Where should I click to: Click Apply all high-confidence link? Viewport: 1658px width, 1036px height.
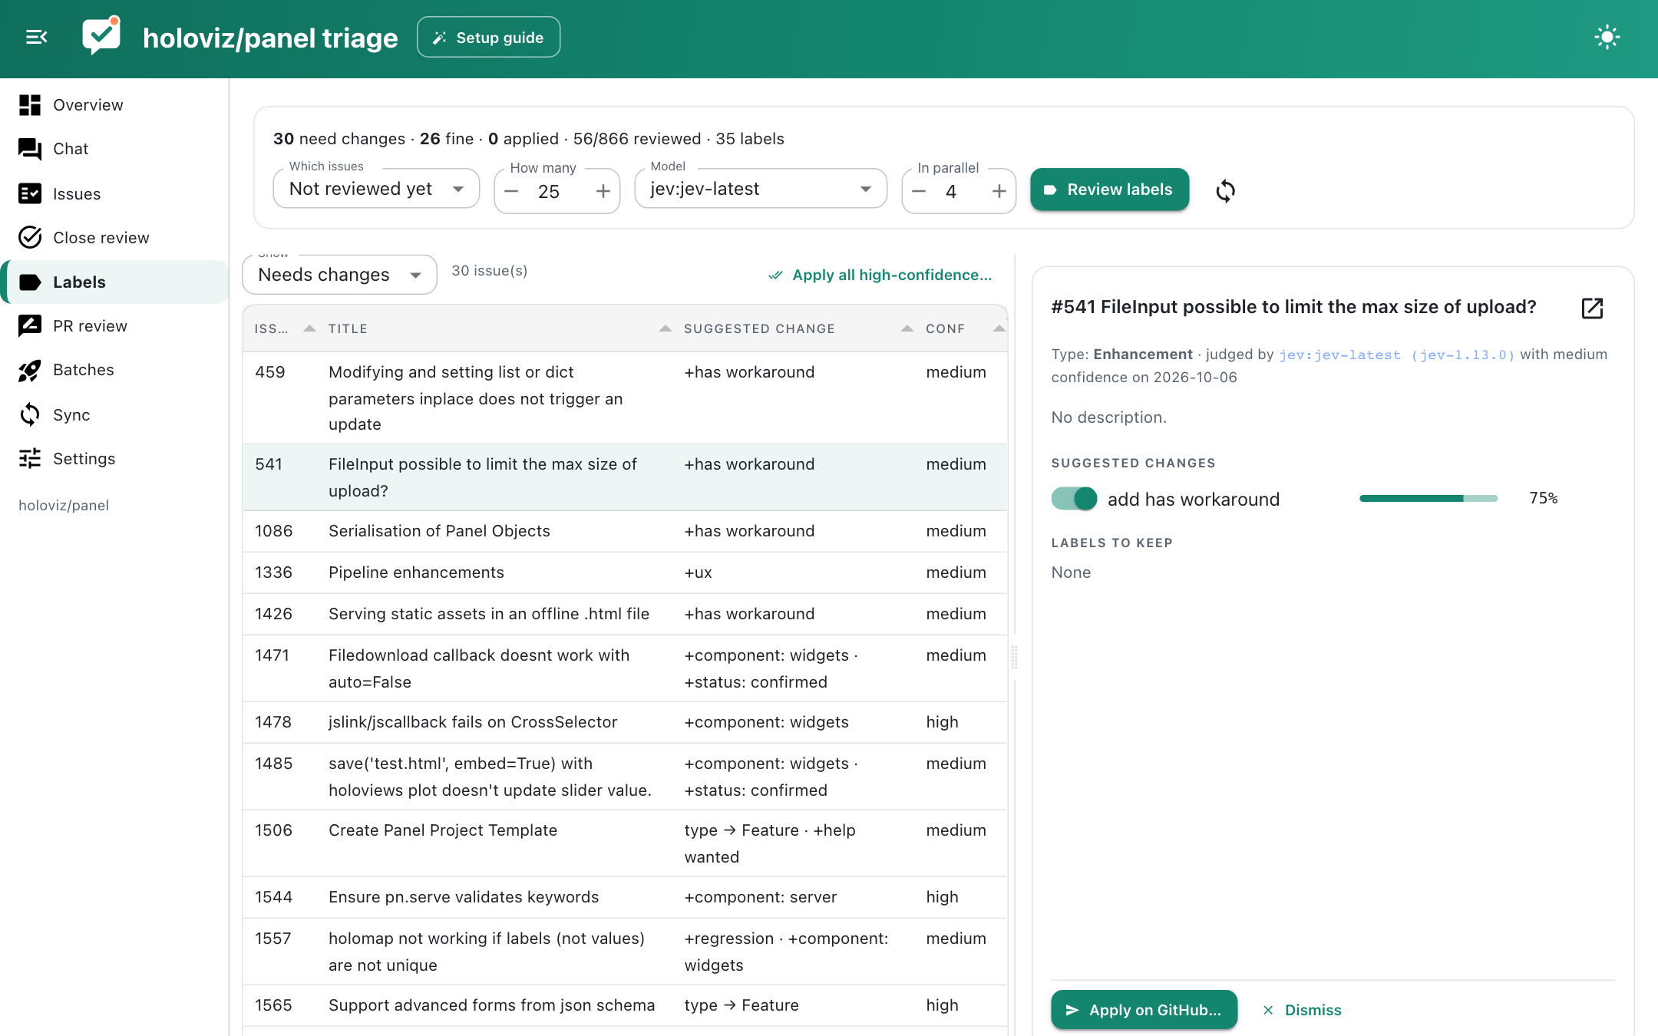click(880, 275)
